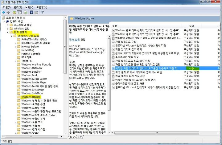Select Windows Update in the tree

(31, 97)
